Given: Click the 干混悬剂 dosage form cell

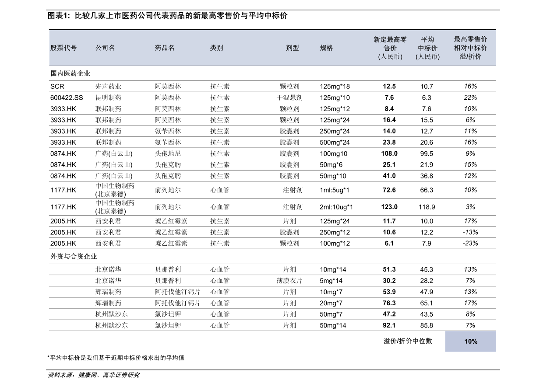Looking at the screenshot, I should pyautogui.click(x=289, y=98).
